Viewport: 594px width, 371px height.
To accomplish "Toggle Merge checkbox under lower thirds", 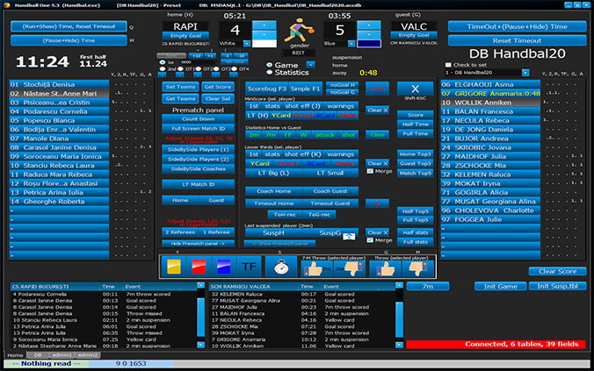I will pyautogui.click(x=370, y=171).
